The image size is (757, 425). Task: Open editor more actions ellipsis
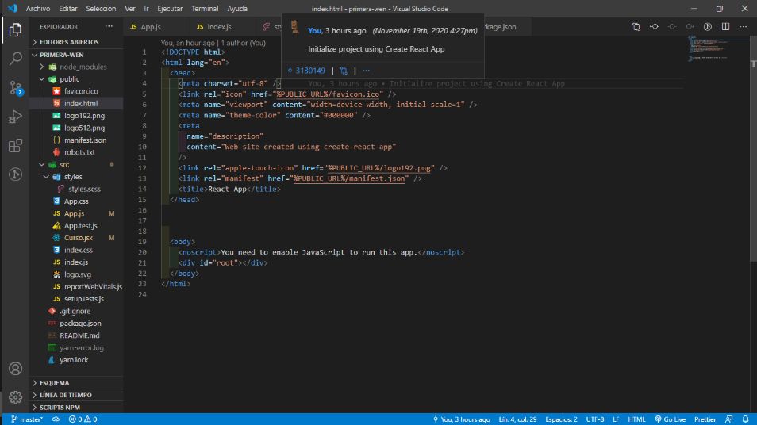pos(744,27)
